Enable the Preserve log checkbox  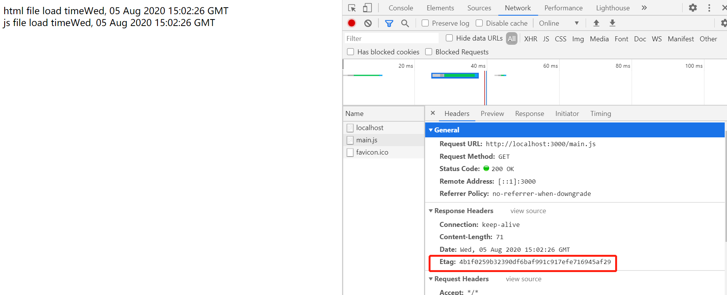pyautogui.click(x=425, y=23)
